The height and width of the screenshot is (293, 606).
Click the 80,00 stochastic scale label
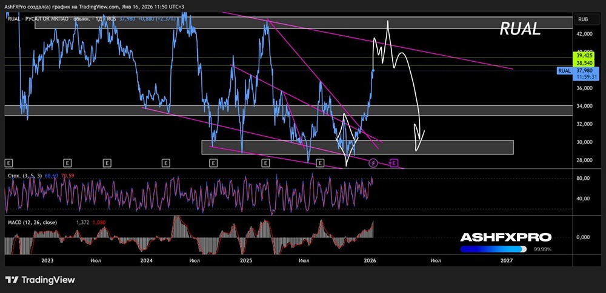click(x=582, y=179)
